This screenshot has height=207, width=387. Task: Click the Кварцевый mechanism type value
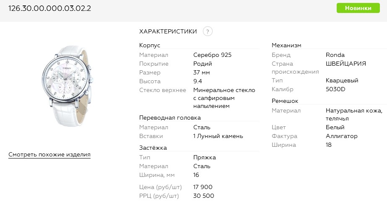point(342,80)
